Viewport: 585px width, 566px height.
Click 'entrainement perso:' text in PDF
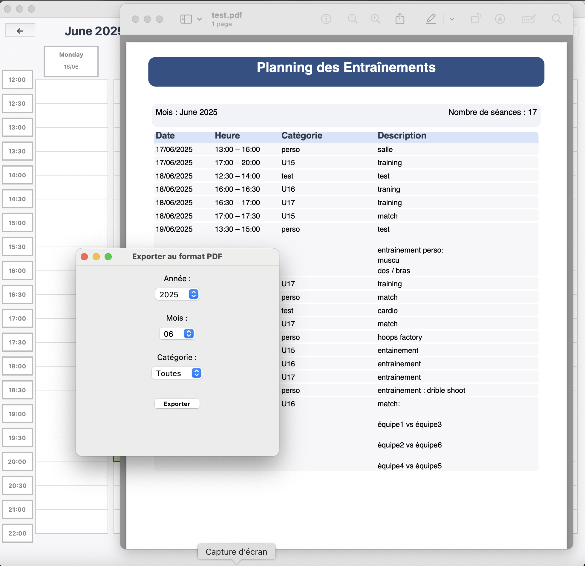411,250
